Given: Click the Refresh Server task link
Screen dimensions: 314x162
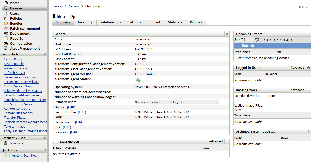Looking at the screenshot, I should (x=14, y=73).
